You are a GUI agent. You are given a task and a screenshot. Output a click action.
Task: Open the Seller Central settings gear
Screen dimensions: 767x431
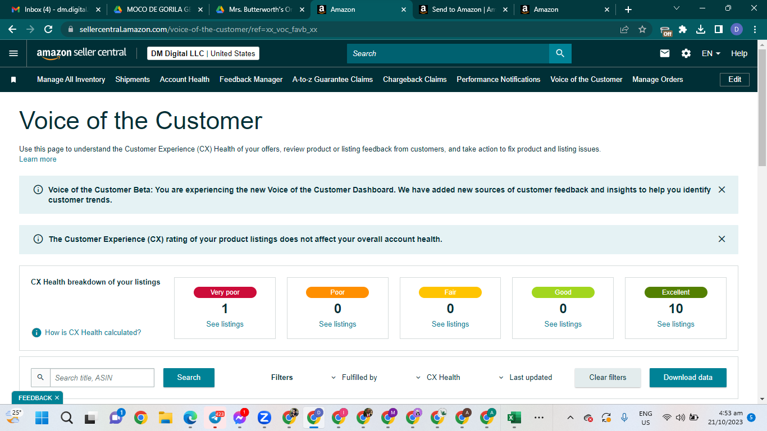pyautogui.click(x=686, y=53)
